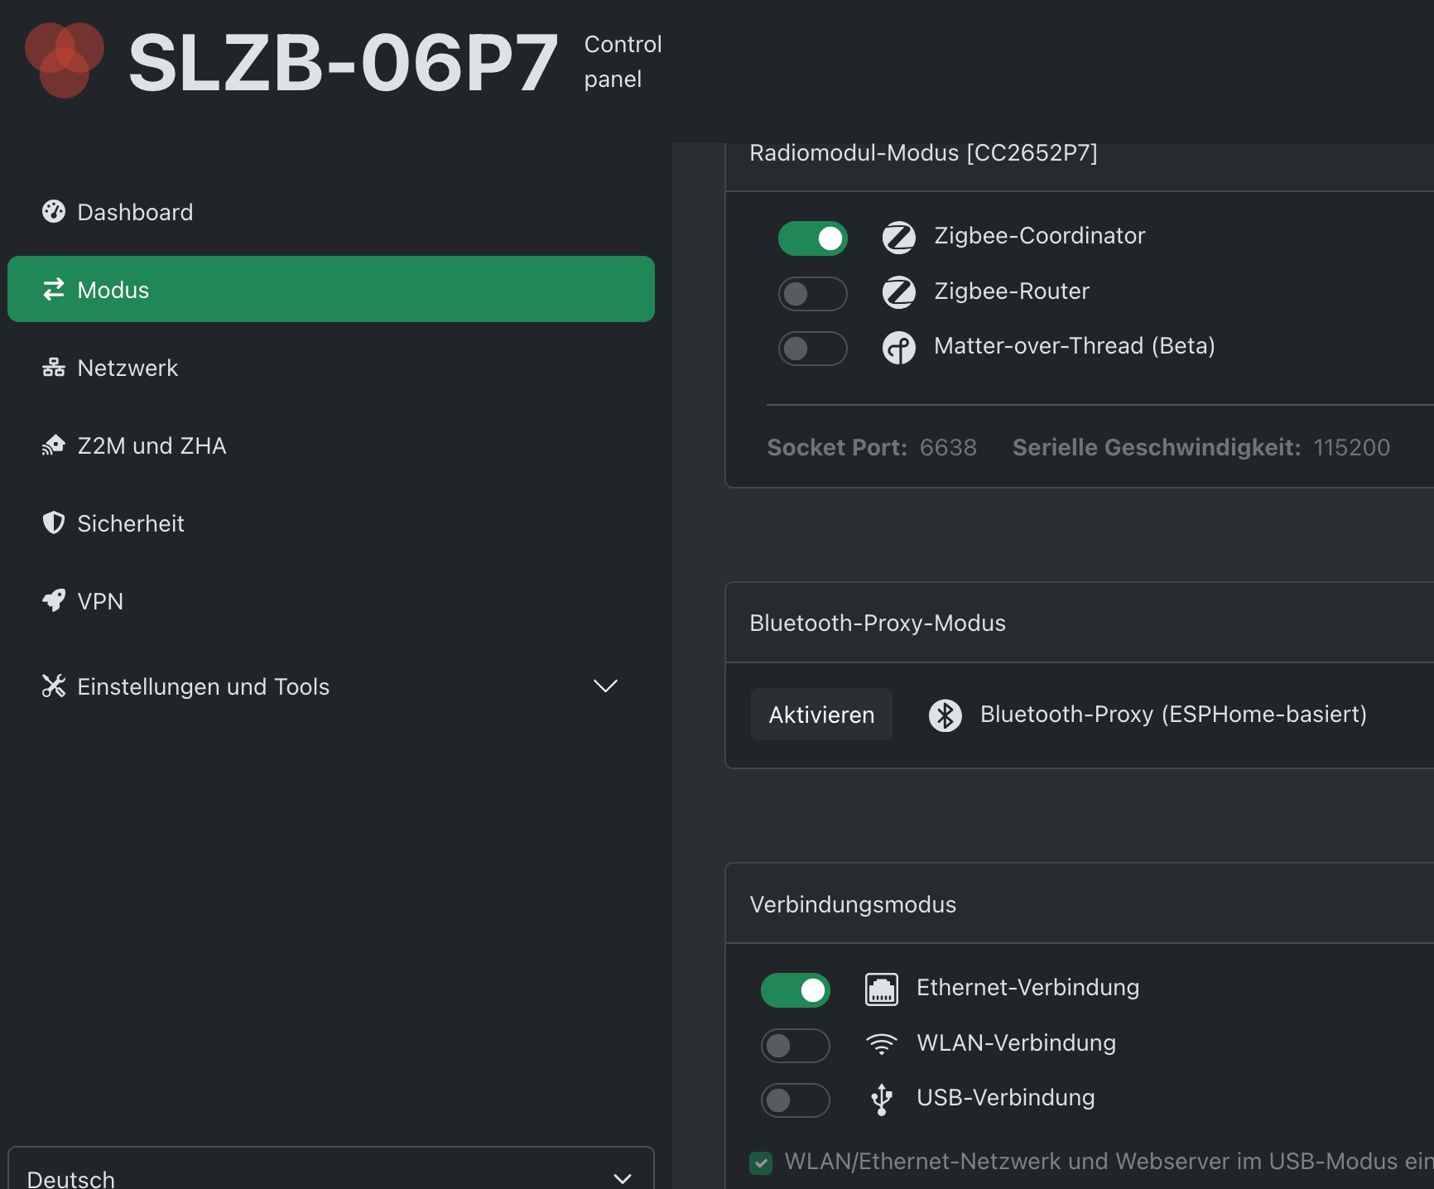Turn off the Ethernet-Verbindung toggle
1434x1189 pixels.
coord(796,990)
